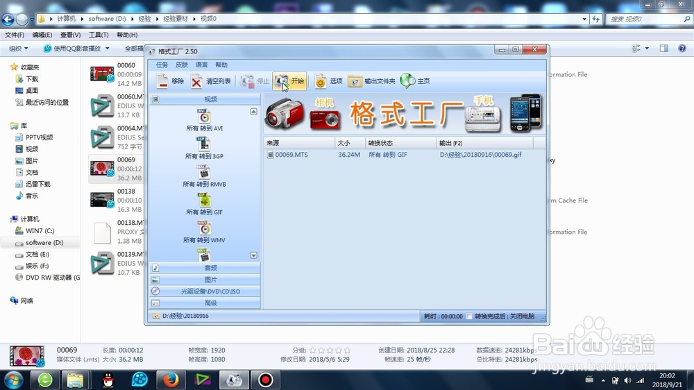Image resolution: width=694 pixels, height=390 pixels.
Task: Open the 帮助 menu in Format Factory
Action: 221,65
